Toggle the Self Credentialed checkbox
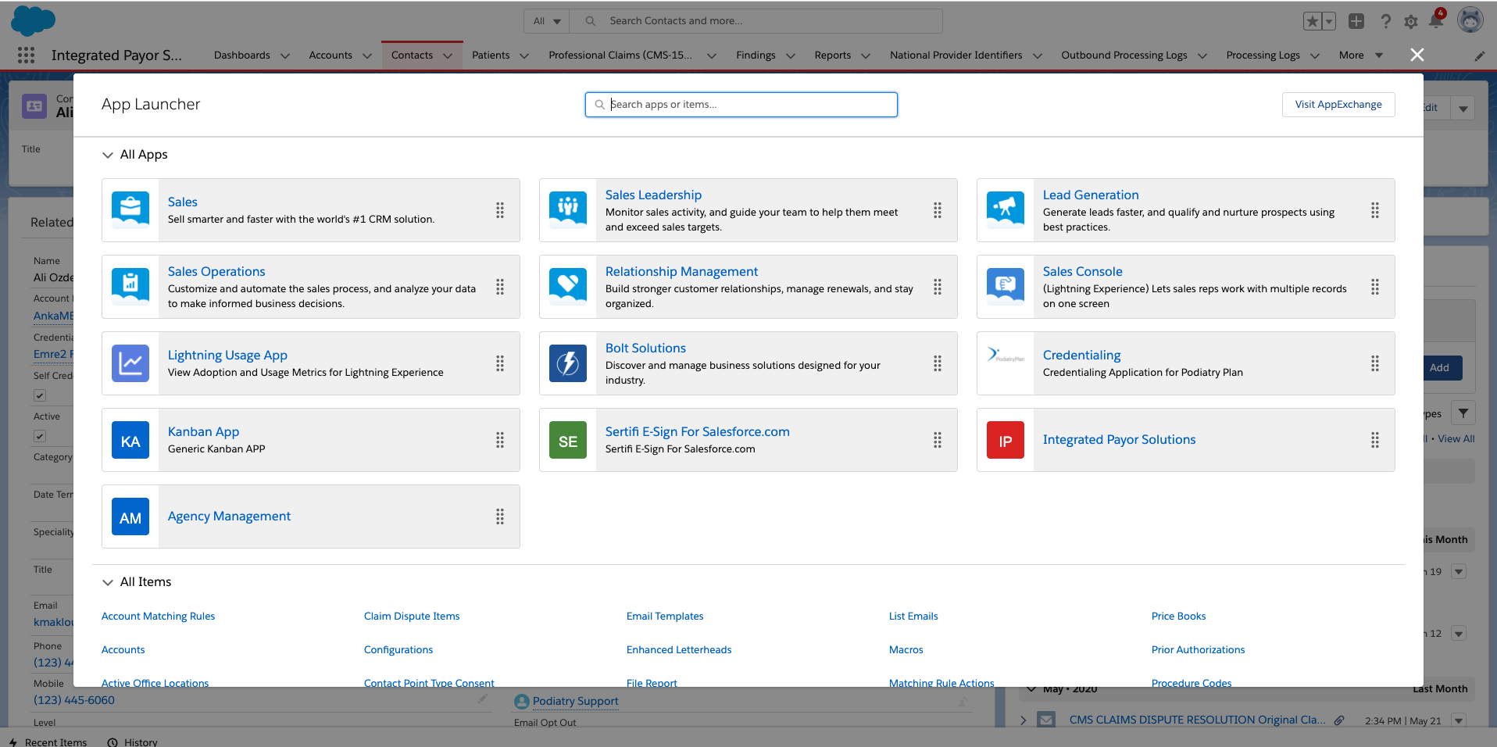The image size is (1497, 747). 40,395
